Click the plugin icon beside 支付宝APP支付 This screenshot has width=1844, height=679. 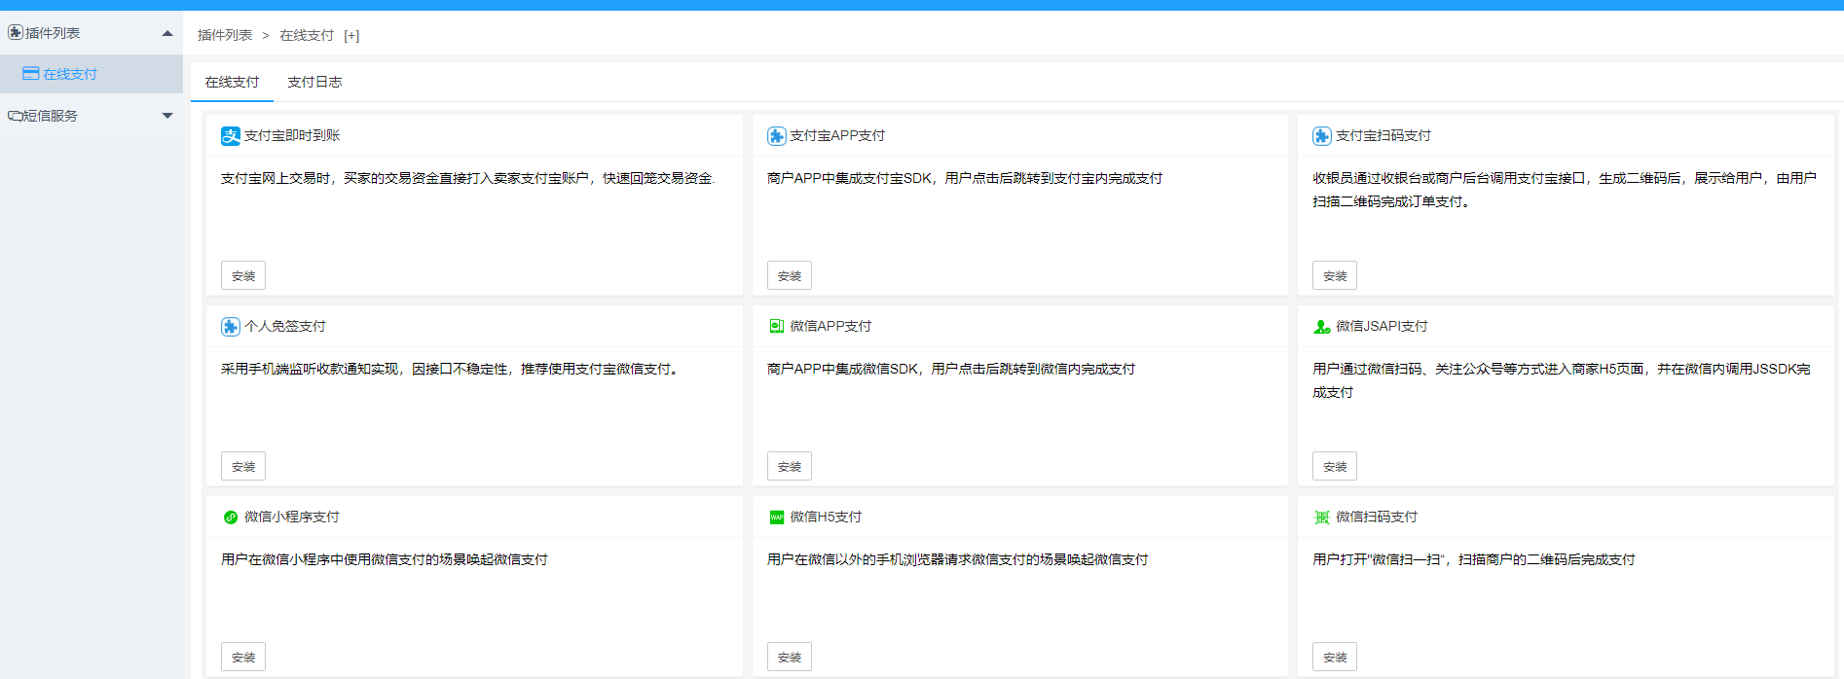click(x=776, y=136)
